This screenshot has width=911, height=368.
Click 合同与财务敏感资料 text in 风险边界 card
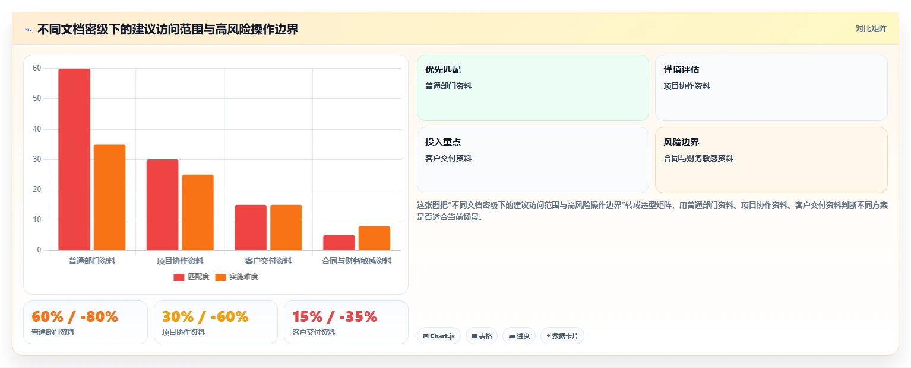698,158
